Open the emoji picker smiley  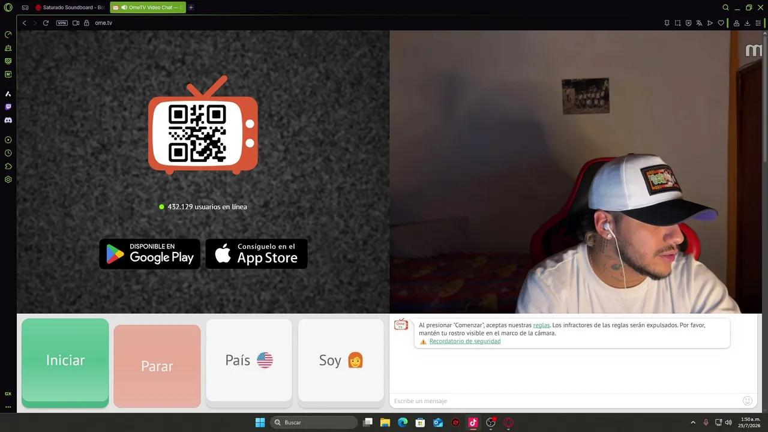tap(748, 400)
